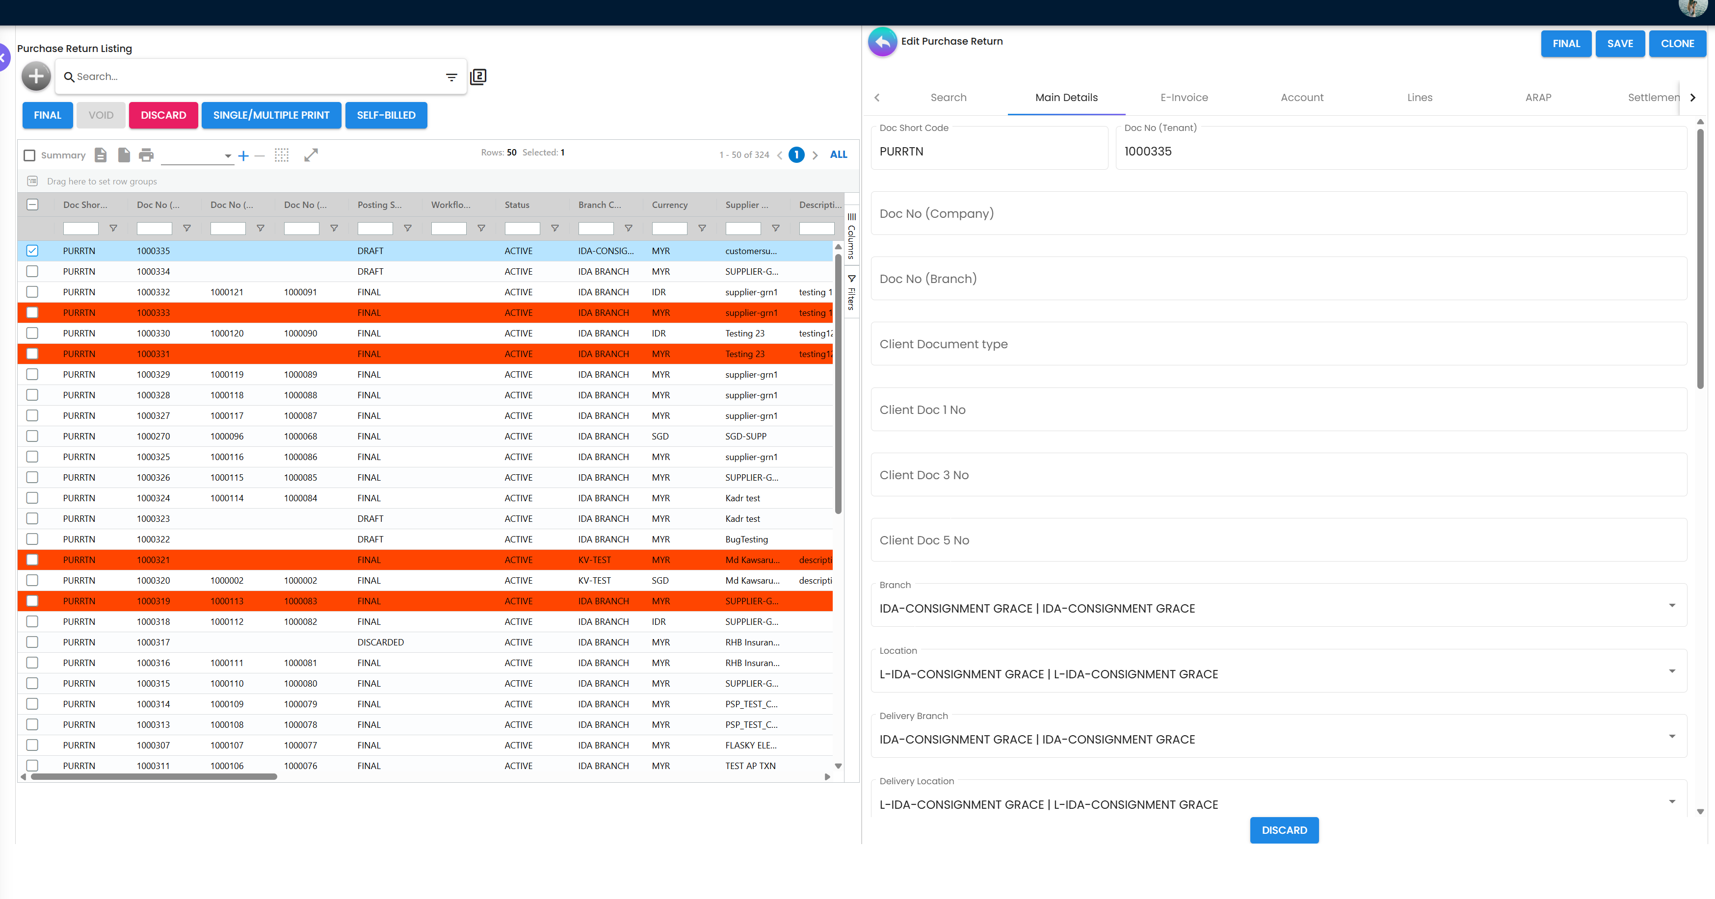The width and height of the screenshot is (1715, 899).
Task: Click SAVE in Edit Purchase Return
Action: coord(1620,43)
